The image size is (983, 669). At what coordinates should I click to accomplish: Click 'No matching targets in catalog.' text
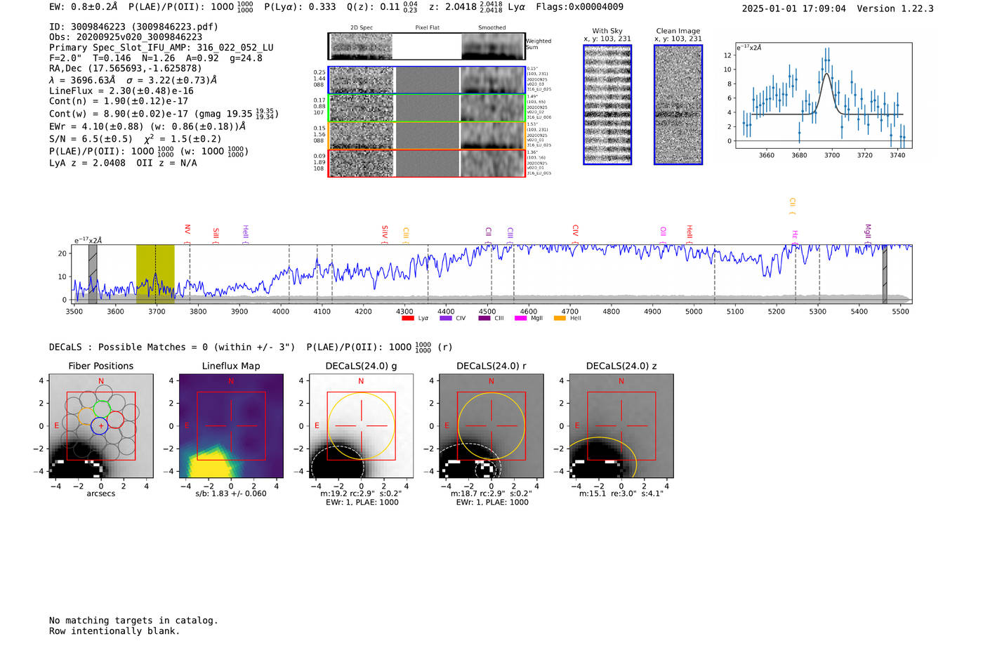tap(133, 621)
